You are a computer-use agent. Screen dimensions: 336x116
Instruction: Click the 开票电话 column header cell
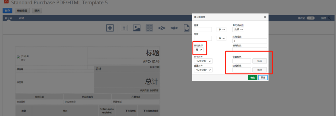point(136,97)
